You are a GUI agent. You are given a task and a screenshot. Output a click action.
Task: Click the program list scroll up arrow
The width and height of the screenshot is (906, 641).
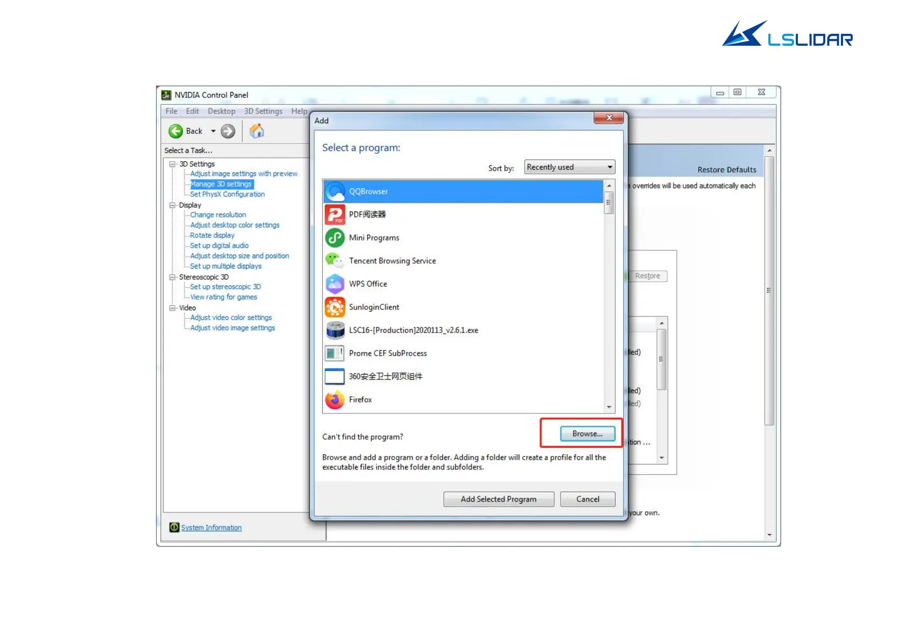tap(609, 186)
